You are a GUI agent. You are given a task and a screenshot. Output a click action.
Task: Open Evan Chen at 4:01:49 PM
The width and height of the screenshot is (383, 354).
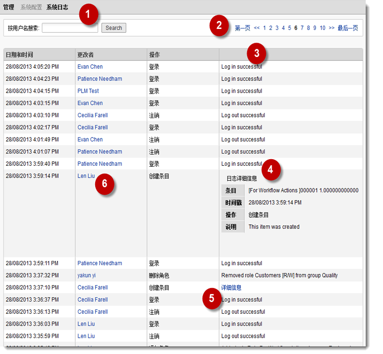pyautogui.click(x=90, y=139)
